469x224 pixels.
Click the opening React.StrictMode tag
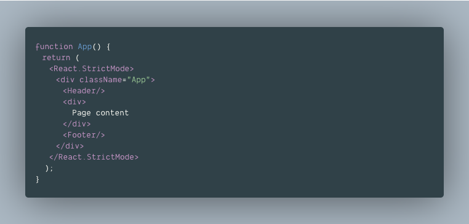(92, 69)
